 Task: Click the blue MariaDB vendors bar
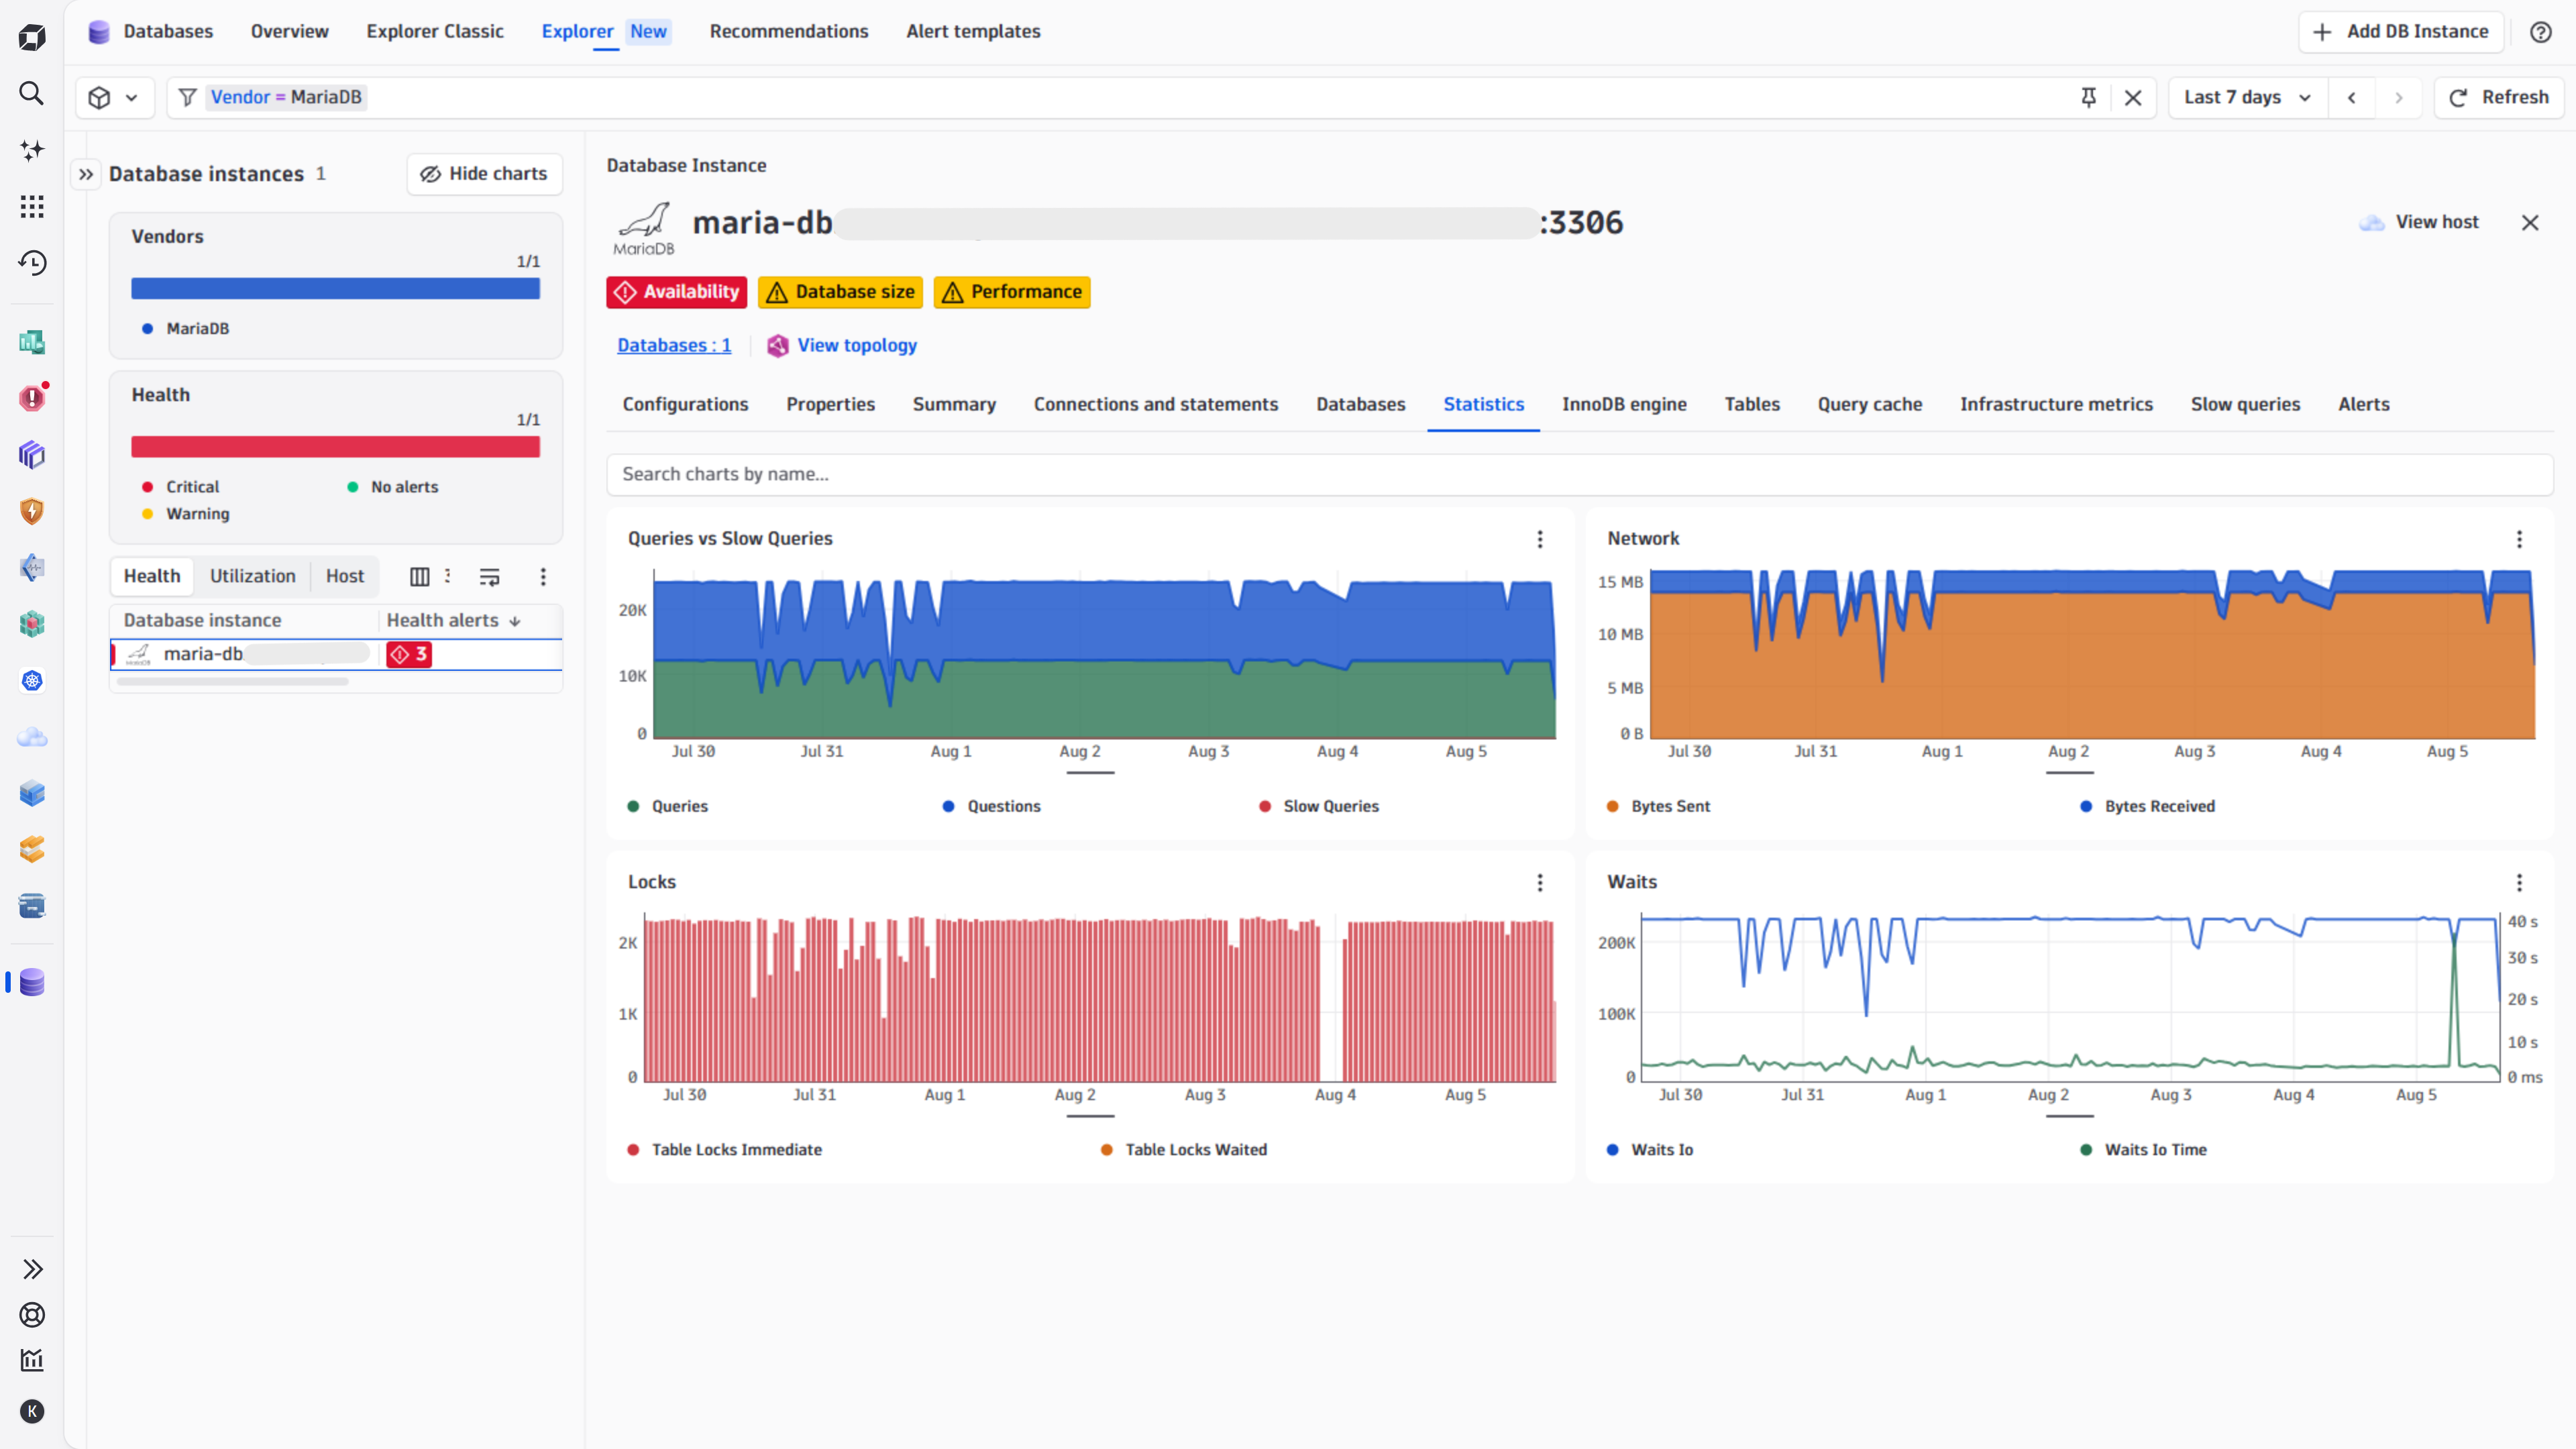click(335, 289)
